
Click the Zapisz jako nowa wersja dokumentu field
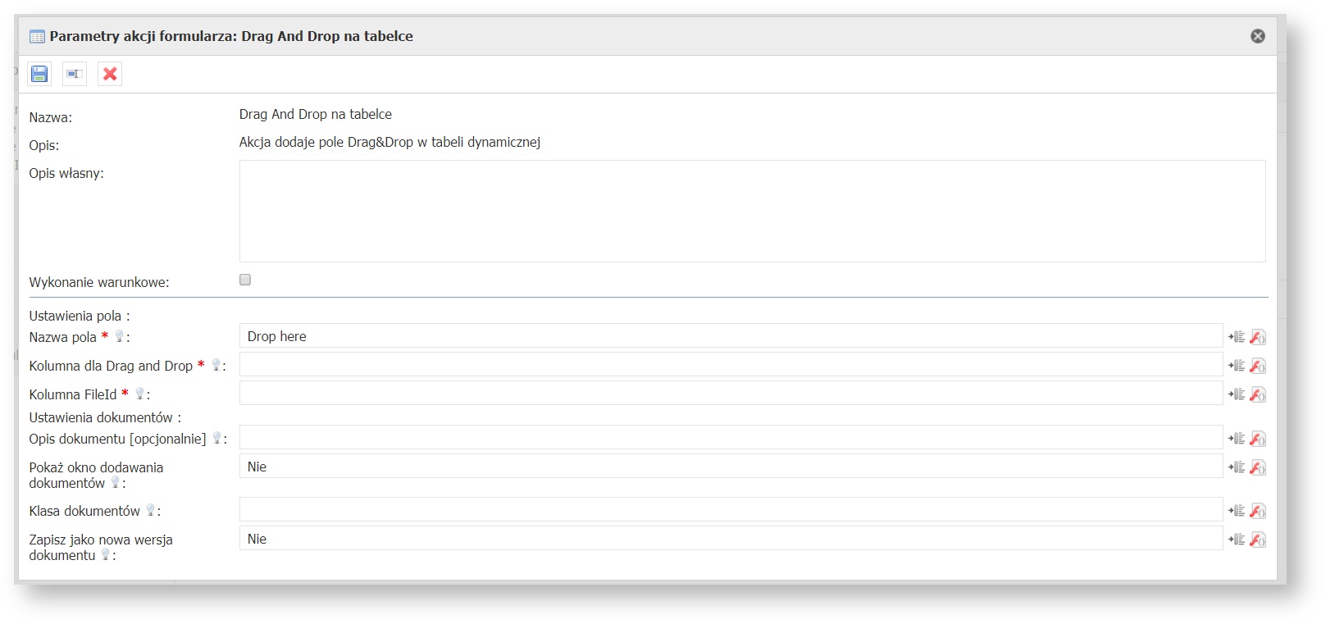[730, 539]
